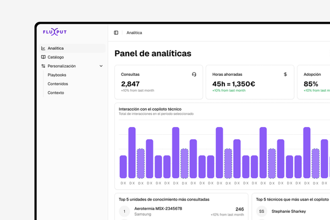Viewport: 330px width, 220px height.
Task: Click the first tall bar in the chart
Action: pyautogui.click(x=132, y=153)
